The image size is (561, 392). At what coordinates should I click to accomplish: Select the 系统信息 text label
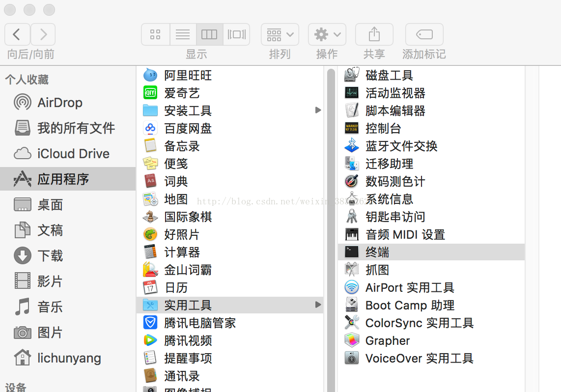pos(389,199)
